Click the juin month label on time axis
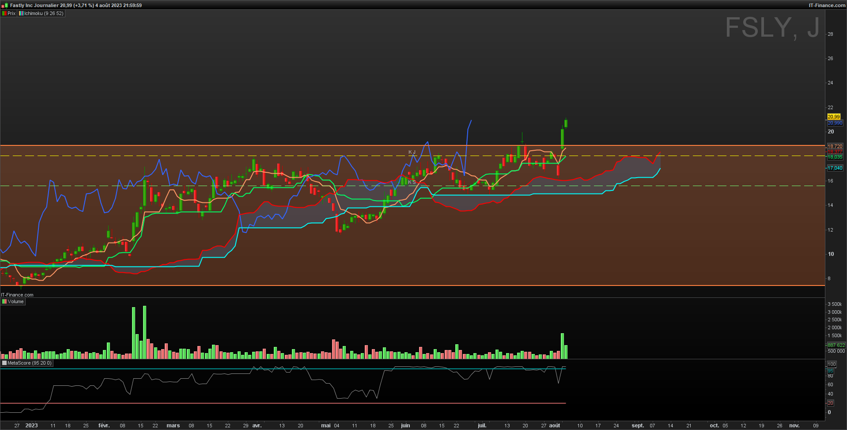This screenshot has height=430, width=847. coord(405,426)
